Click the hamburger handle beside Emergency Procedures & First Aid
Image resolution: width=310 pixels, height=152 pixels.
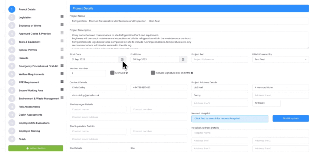62,65
